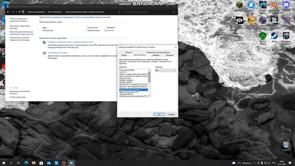Open Control Panel home page link
This screenshot has width=295, height=166.
pos(19,20)
